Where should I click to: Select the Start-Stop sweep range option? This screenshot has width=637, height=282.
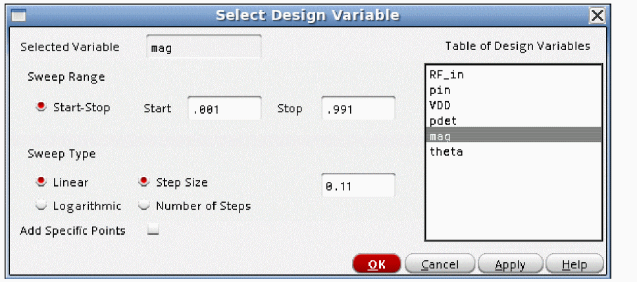pos(41,108)
